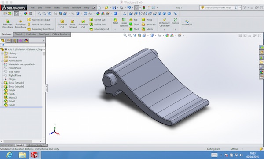Rebuild the model with traffic-light icon
264x159 pixels.
pos(144,7)
